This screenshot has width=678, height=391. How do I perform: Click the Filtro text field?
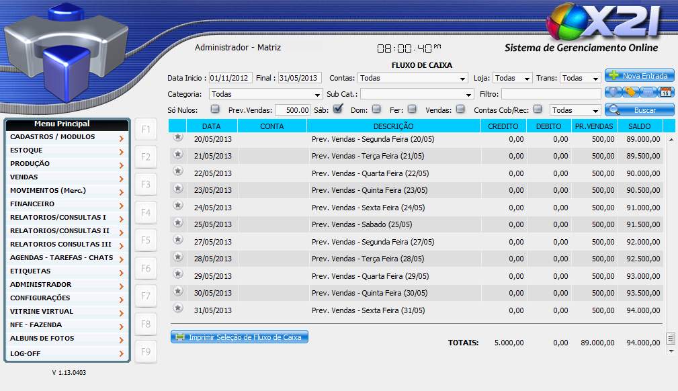tap(551, 94)
